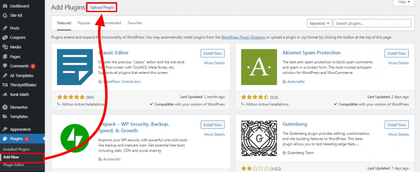Viewport: 420px width, 172px height.
Task: Open the Keyword search type dropdown
Action: pos(320,23)
